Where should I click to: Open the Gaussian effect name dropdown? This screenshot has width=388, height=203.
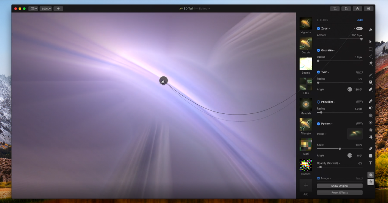click(x=328, y=50)
